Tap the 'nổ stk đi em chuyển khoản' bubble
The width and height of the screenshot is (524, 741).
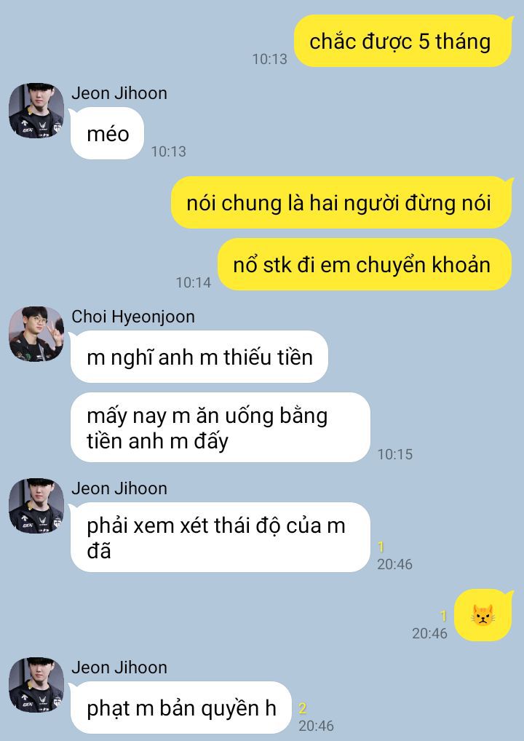365,264
